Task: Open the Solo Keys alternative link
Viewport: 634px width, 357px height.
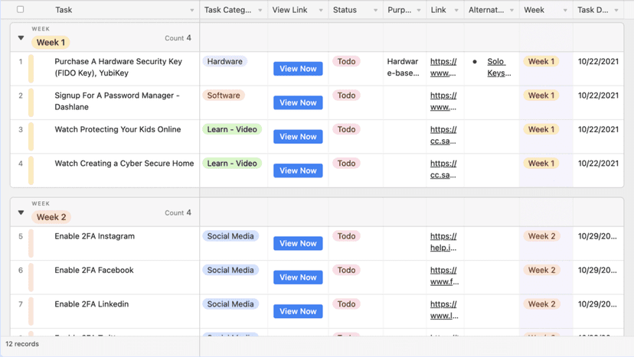Action: point(498,67)
